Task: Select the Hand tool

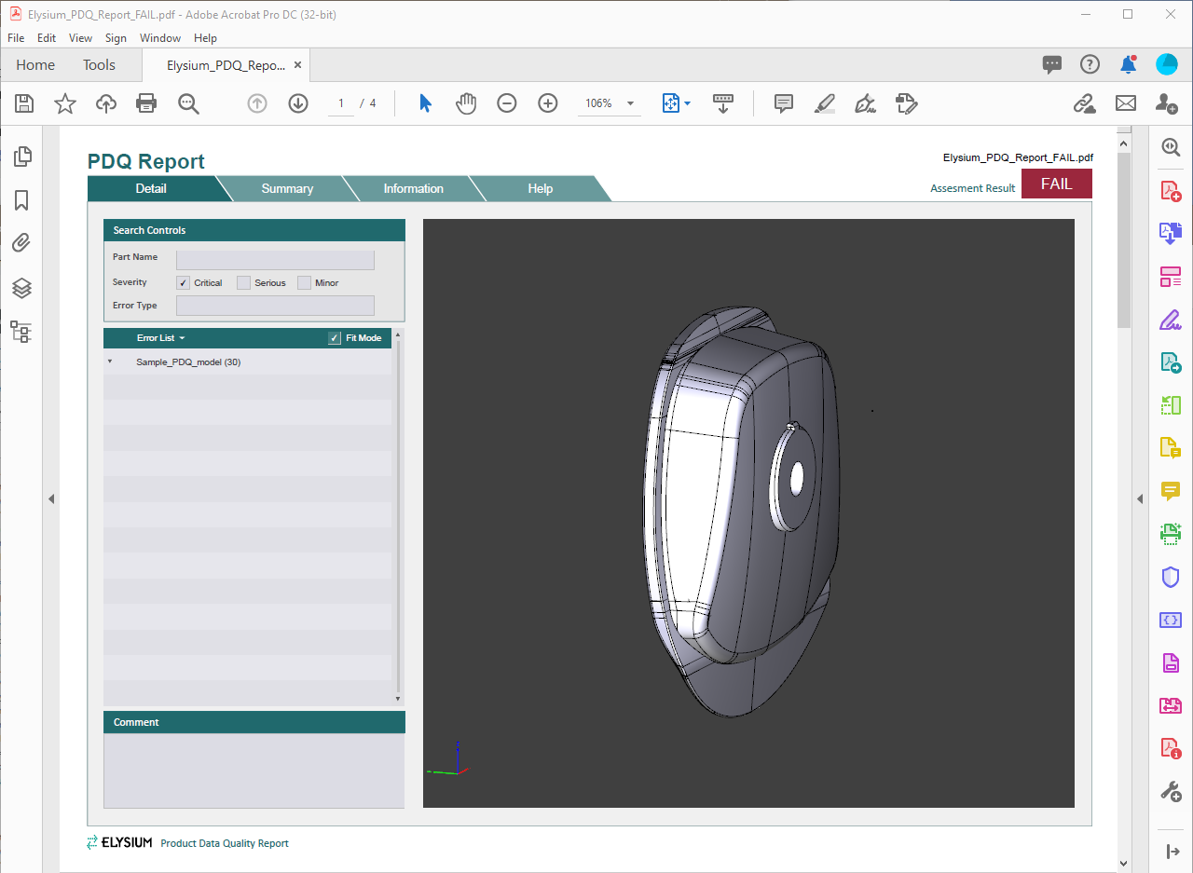Action: pyautogui.click(x=465, y=103)
